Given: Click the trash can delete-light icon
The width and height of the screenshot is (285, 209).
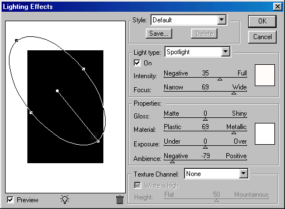Looking at the screenshot, I should (120, 199).
